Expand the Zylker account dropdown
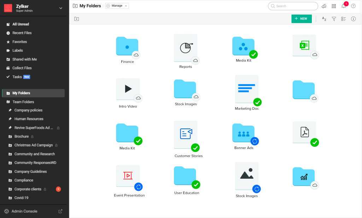Screen dimensions: 362x218 60,8
